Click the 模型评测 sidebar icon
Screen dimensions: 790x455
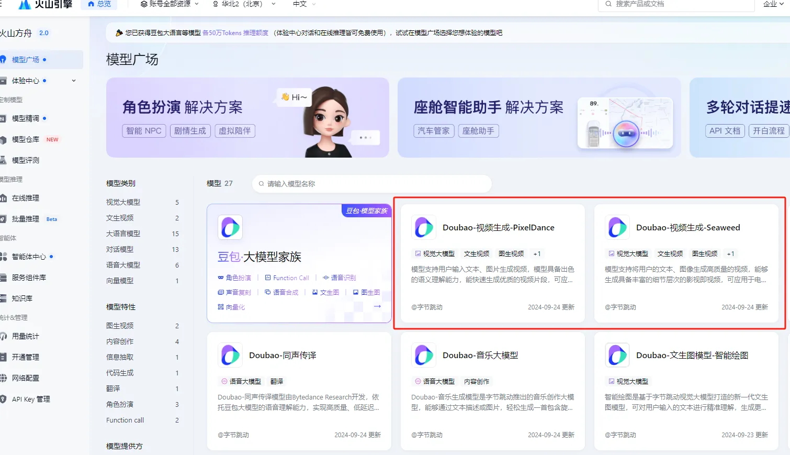tap(3, 160)
